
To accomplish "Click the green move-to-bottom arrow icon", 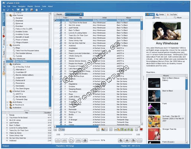I will (132, 129).
